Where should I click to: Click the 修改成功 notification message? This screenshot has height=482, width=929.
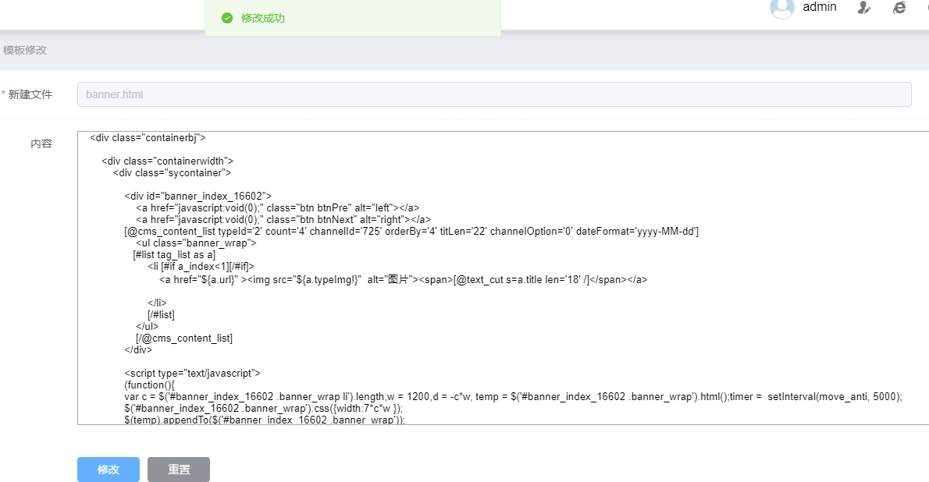[x=263, y=18]
